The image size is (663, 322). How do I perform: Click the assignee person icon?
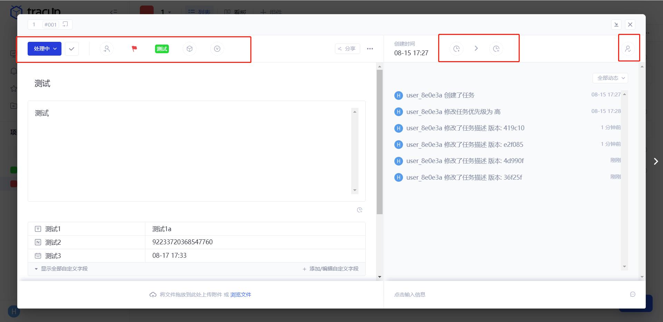[107, 49]
